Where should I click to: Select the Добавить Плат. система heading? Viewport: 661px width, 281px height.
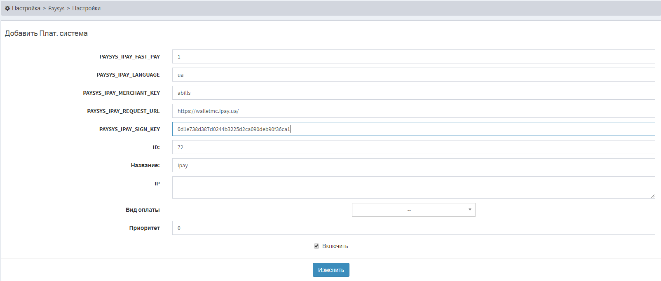click(46, 33)
